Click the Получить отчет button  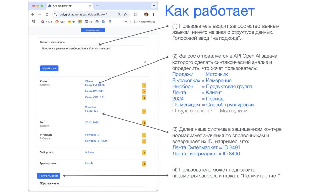pos(49,176)
